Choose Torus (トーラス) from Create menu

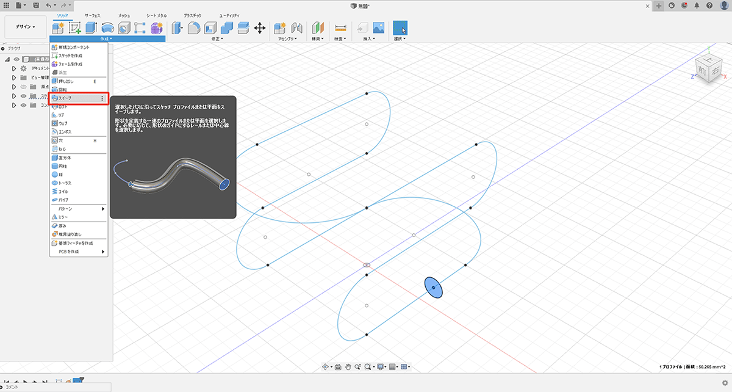(x=79, y=183)
